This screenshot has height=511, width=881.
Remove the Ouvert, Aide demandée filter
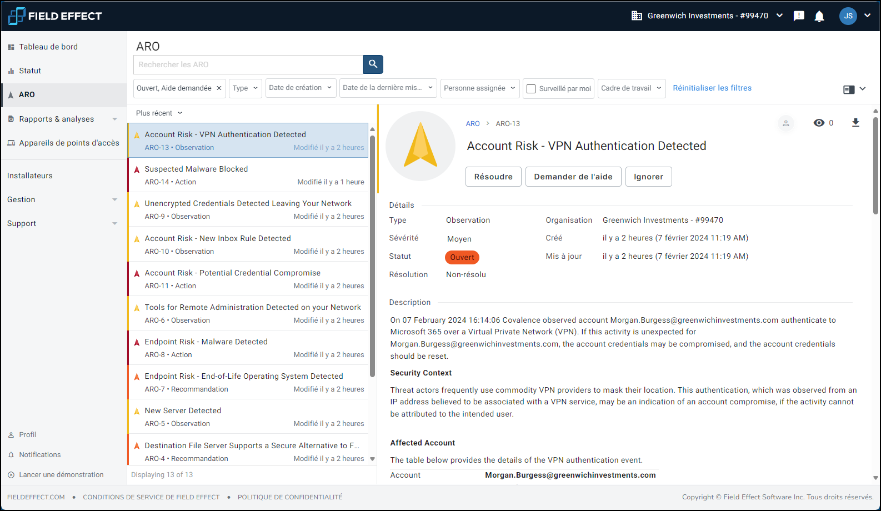tap(219, 88)
